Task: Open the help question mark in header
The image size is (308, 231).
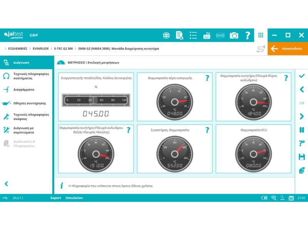Action: [248, 35]
